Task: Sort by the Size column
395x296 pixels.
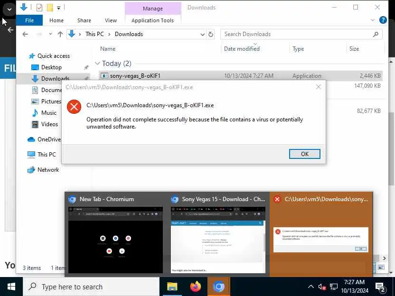Action: pos(354,49)
